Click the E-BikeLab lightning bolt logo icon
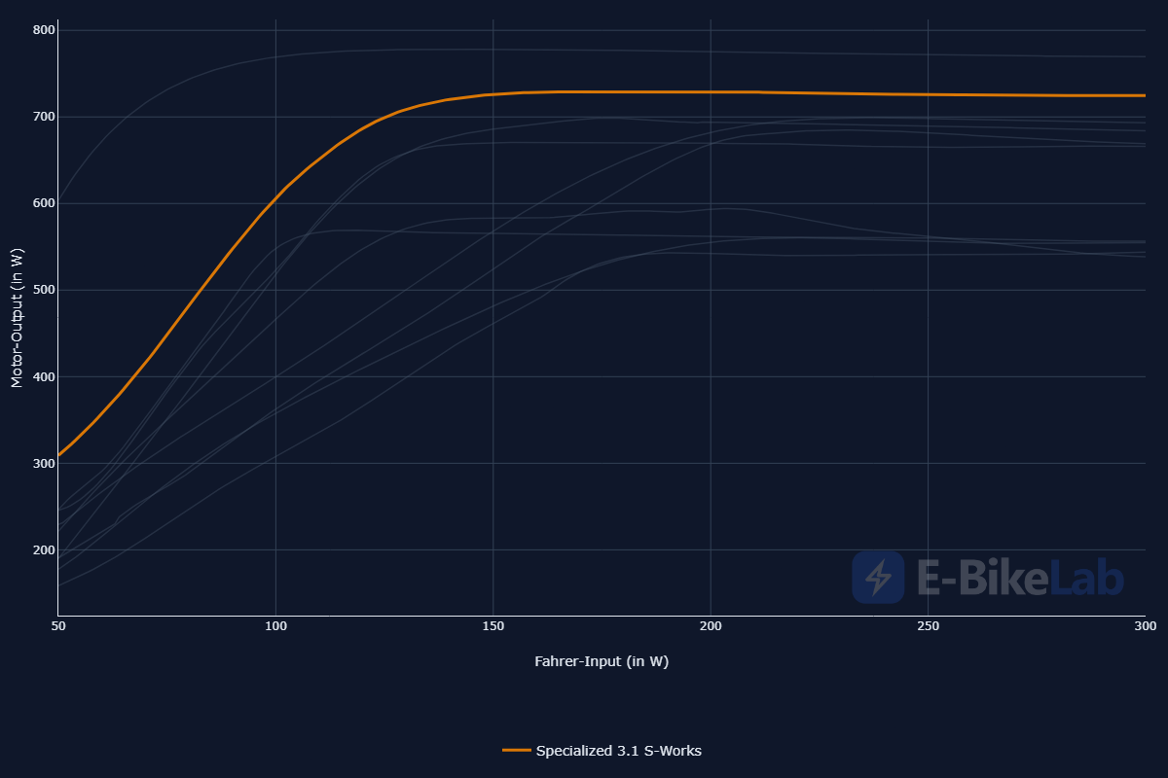 [x=878, y=577]
